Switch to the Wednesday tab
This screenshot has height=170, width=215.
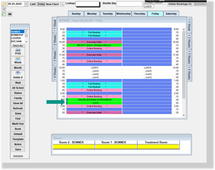123,14
